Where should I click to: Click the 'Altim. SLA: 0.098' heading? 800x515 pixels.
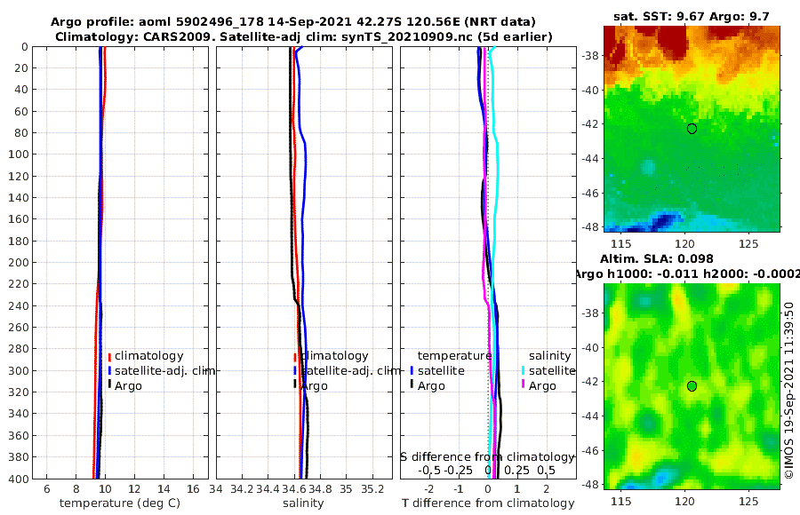(x=657, y=259)
